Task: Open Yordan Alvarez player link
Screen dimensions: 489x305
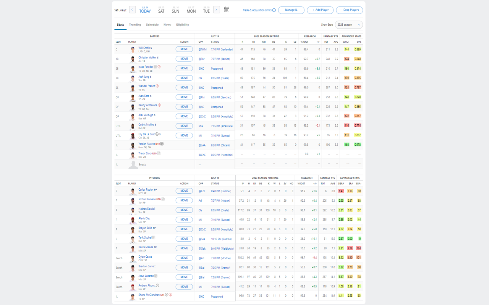Action: (x=147, y=144)
